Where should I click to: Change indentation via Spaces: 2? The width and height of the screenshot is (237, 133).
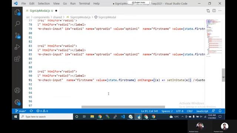click(167, 111)
